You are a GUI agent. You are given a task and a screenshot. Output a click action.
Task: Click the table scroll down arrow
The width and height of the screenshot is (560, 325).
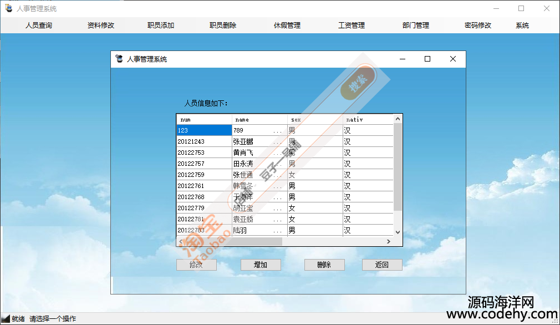[x=398, y=232]
